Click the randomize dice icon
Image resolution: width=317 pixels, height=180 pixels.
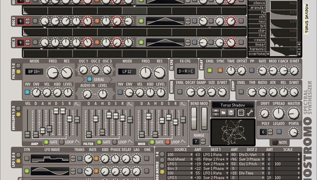point(242,112)
